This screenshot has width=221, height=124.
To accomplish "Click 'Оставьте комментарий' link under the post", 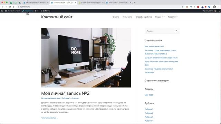I will coord(51,98).
